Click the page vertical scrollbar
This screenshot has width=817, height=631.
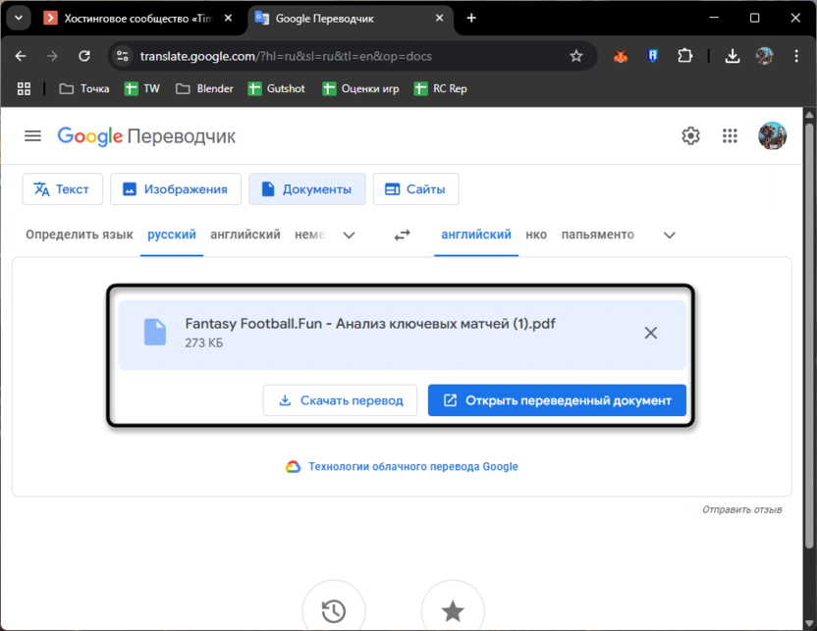pos(809,336)
